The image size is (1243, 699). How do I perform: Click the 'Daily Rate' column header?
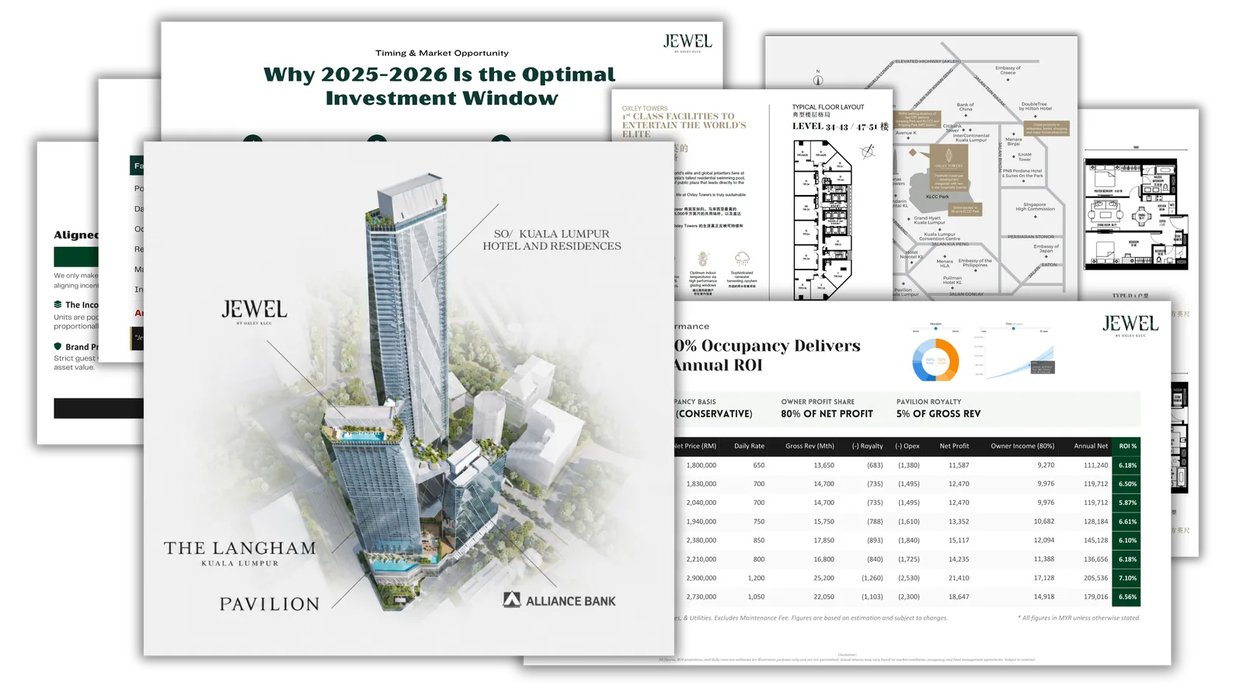pyautogui.click(x=749, y=446)
